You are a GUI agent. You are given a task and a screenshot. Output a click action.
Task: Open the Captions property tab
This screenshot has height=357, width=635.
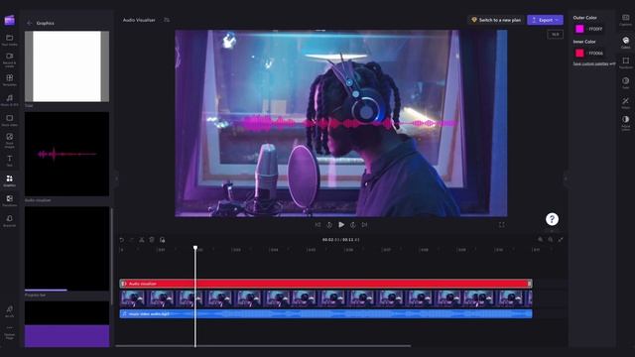pyautogui.click(x=626, y=20)
